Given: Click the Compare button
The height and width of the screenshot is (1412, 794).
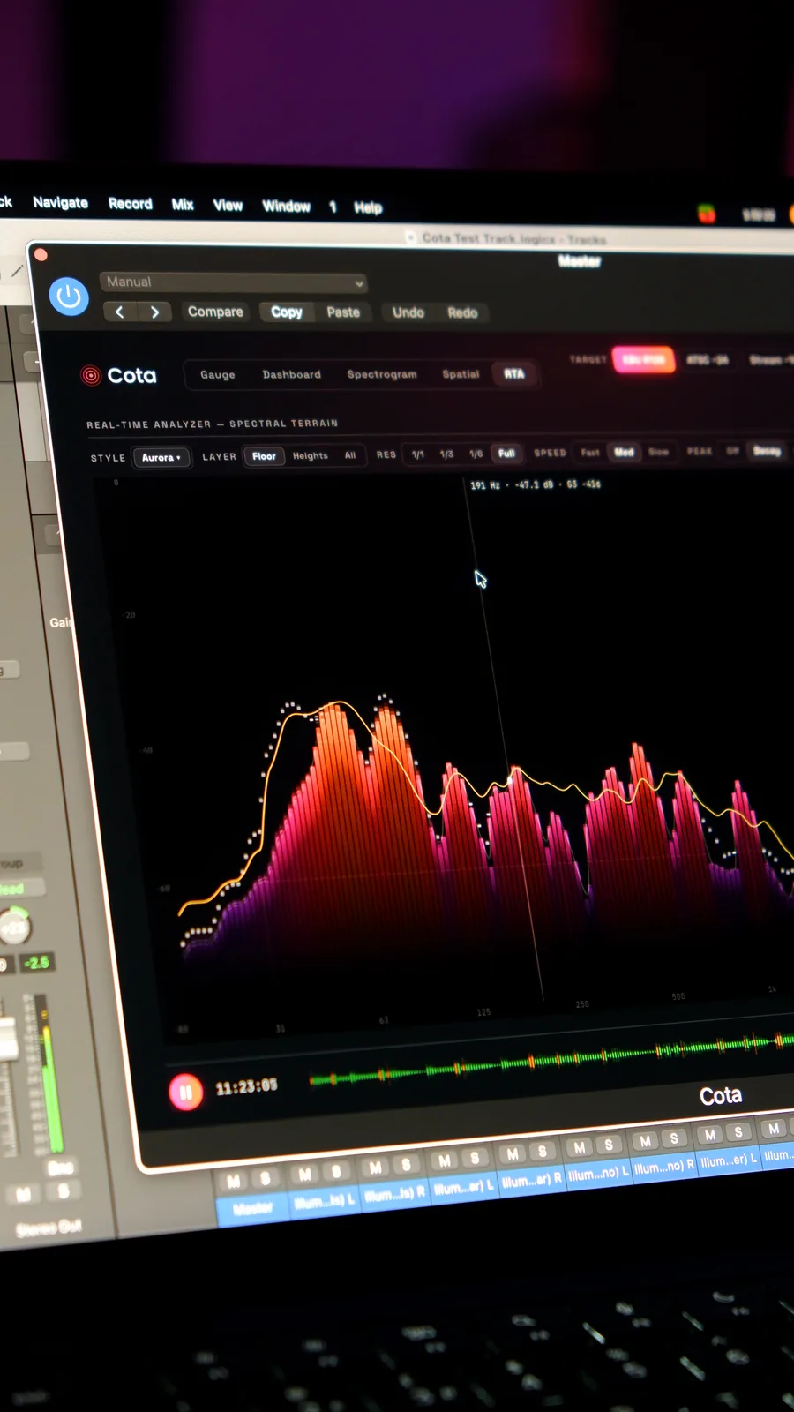Looking at the screenshot, I should pos(215,312).
